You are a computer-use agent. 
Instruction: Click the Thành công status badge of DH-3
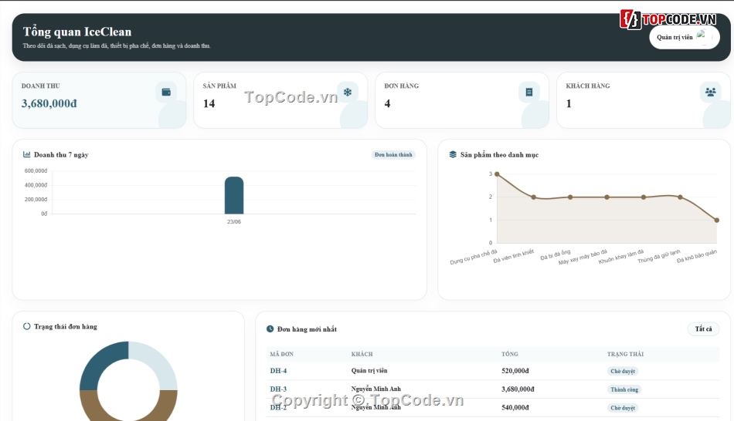point(624,389)
